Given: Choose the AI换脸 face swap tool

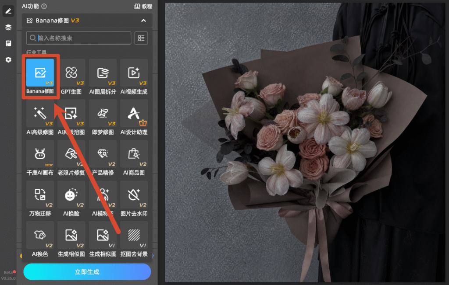Looking at the screenshot, I should point(71,195).
